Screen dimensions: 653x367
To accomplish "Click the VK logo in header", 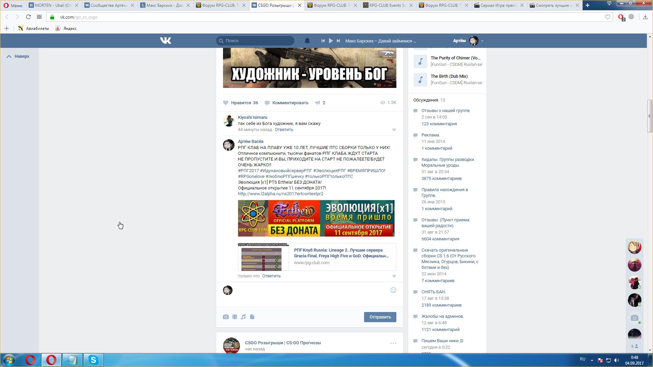I will point(166,41).
